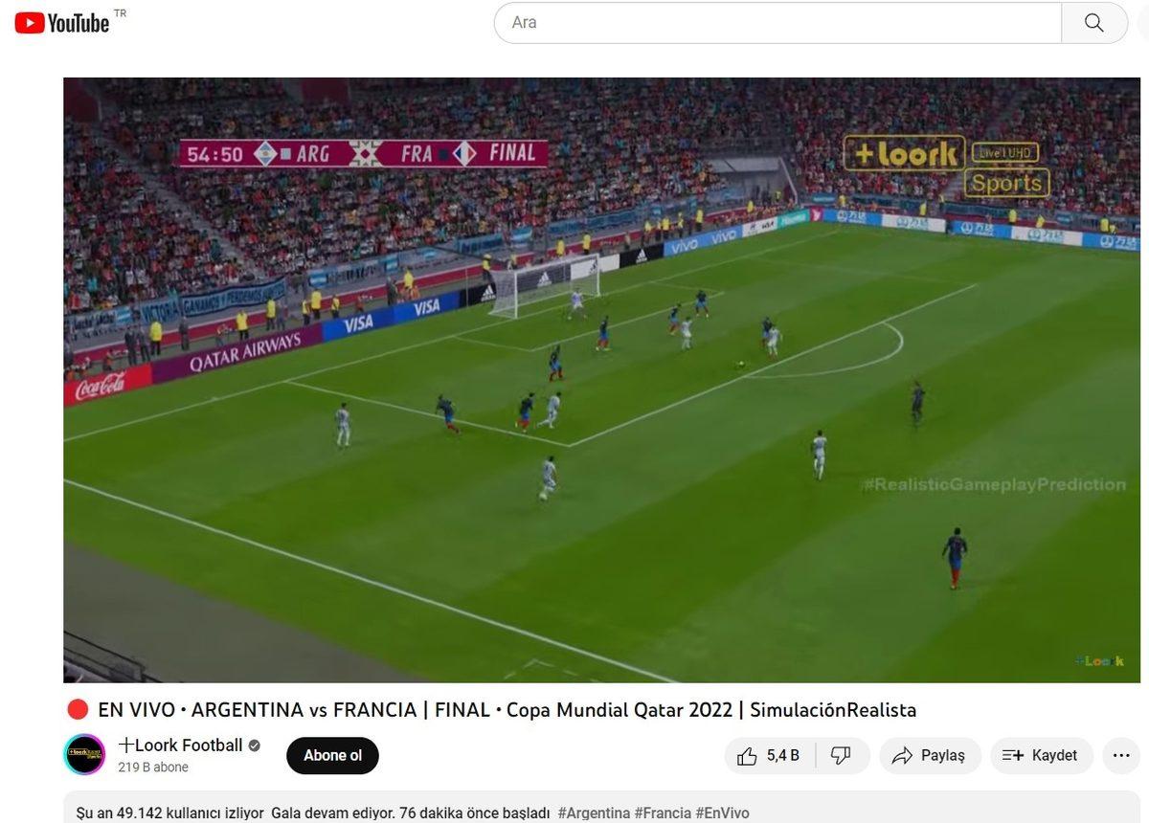Expand the video description box
Image resolution: width=1149 pixels, height=823 pixels.
pos(601,807)
